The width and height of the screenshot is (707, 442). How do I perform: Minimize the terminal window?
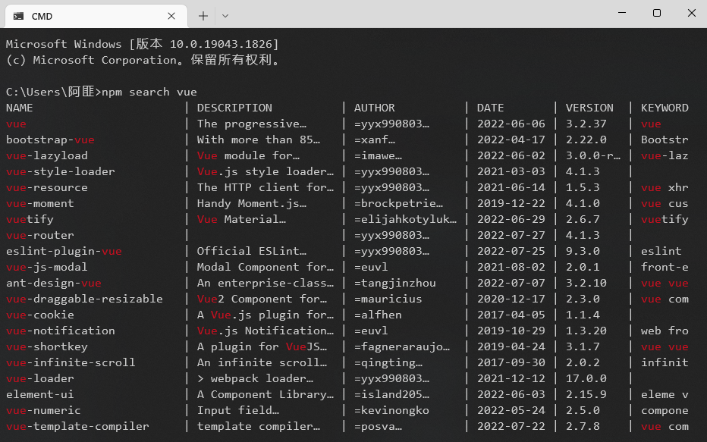pos(622,13)
